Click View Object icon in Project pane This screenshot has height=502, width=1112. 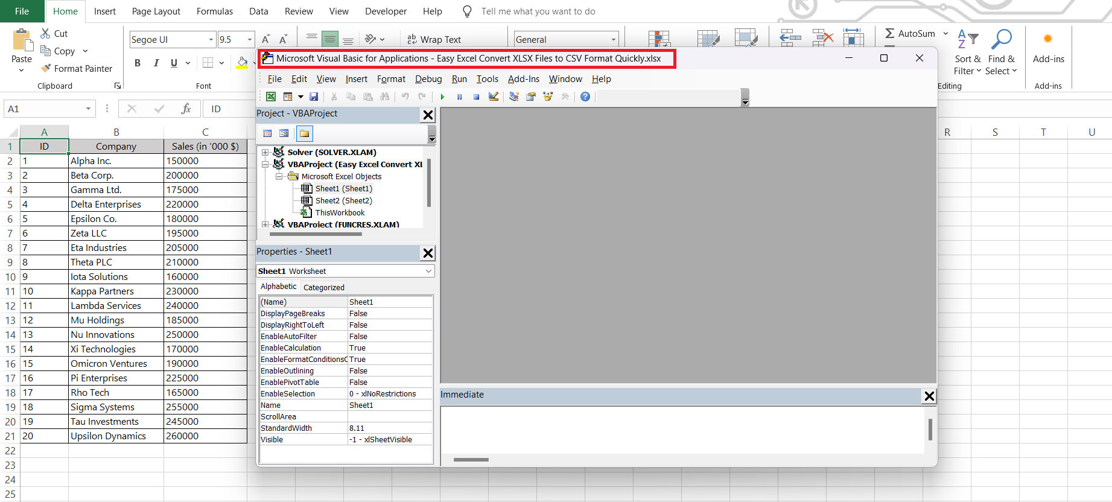coord(284,133)
